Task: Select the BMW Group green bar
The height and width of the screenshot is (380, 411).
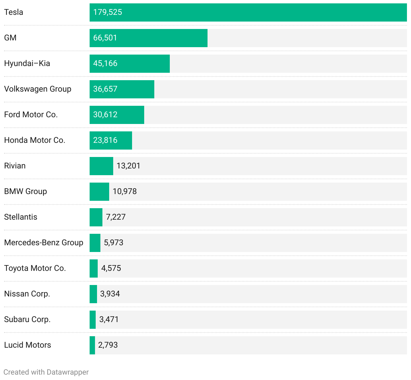Action: pos(99,192)
